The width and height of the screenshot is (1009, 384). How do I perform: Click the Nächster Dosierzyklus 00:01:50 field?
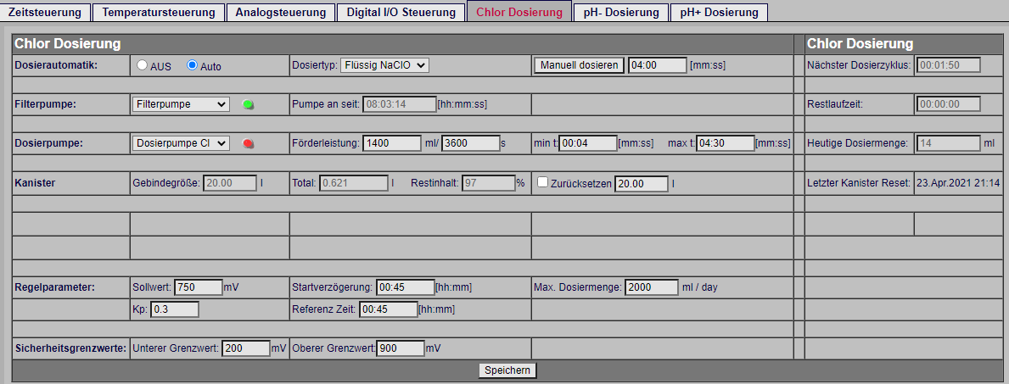(x=948, y=65)
